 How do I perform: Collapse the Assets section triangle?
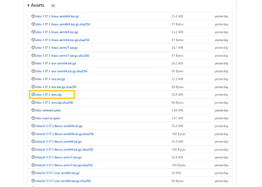coord(29,6)
